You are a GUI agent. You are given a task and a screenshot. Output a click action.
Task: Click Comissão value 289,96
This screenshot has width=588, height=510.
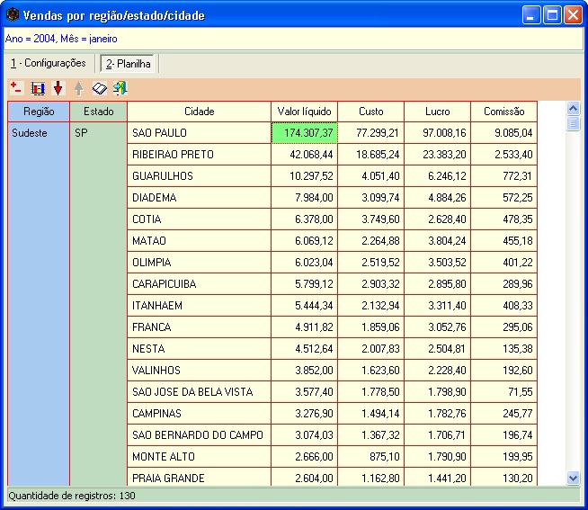point(504,284)
